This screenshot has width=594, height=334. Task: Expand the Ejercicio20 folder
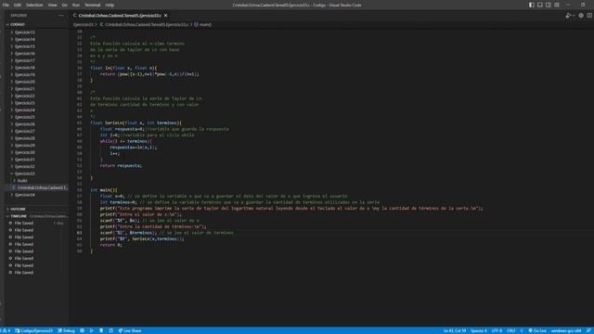click(x=37, y=82)
